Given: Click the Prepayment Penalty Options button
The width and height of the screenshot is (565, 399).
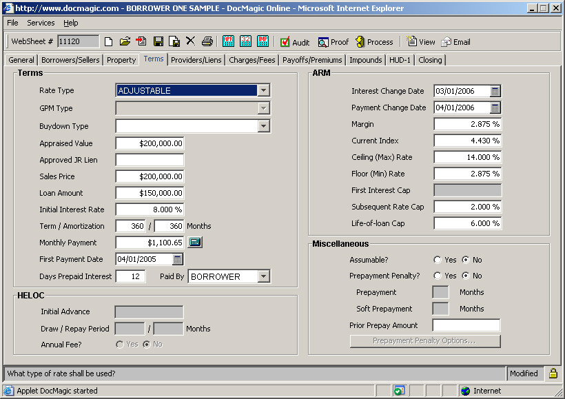Looking at the screenshot, I should (x=425, y=341).
